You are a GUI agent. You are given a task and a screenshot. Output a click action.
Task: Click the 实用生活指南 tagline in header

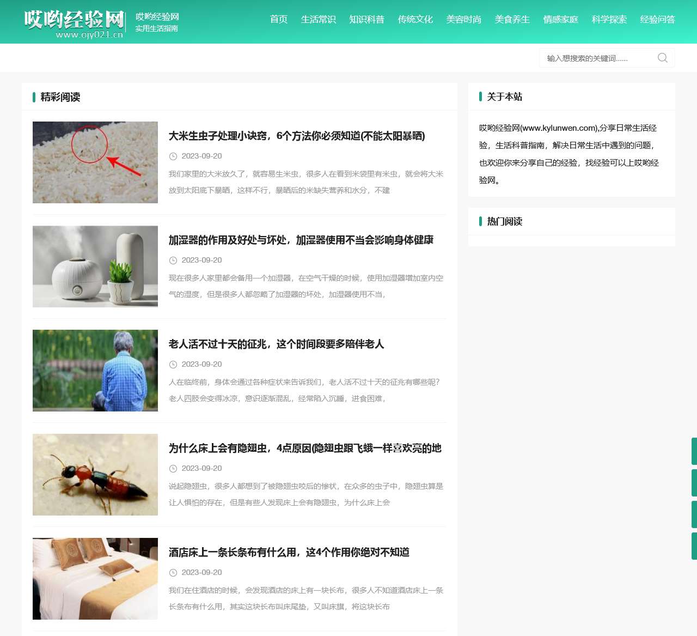coord(157,28)
